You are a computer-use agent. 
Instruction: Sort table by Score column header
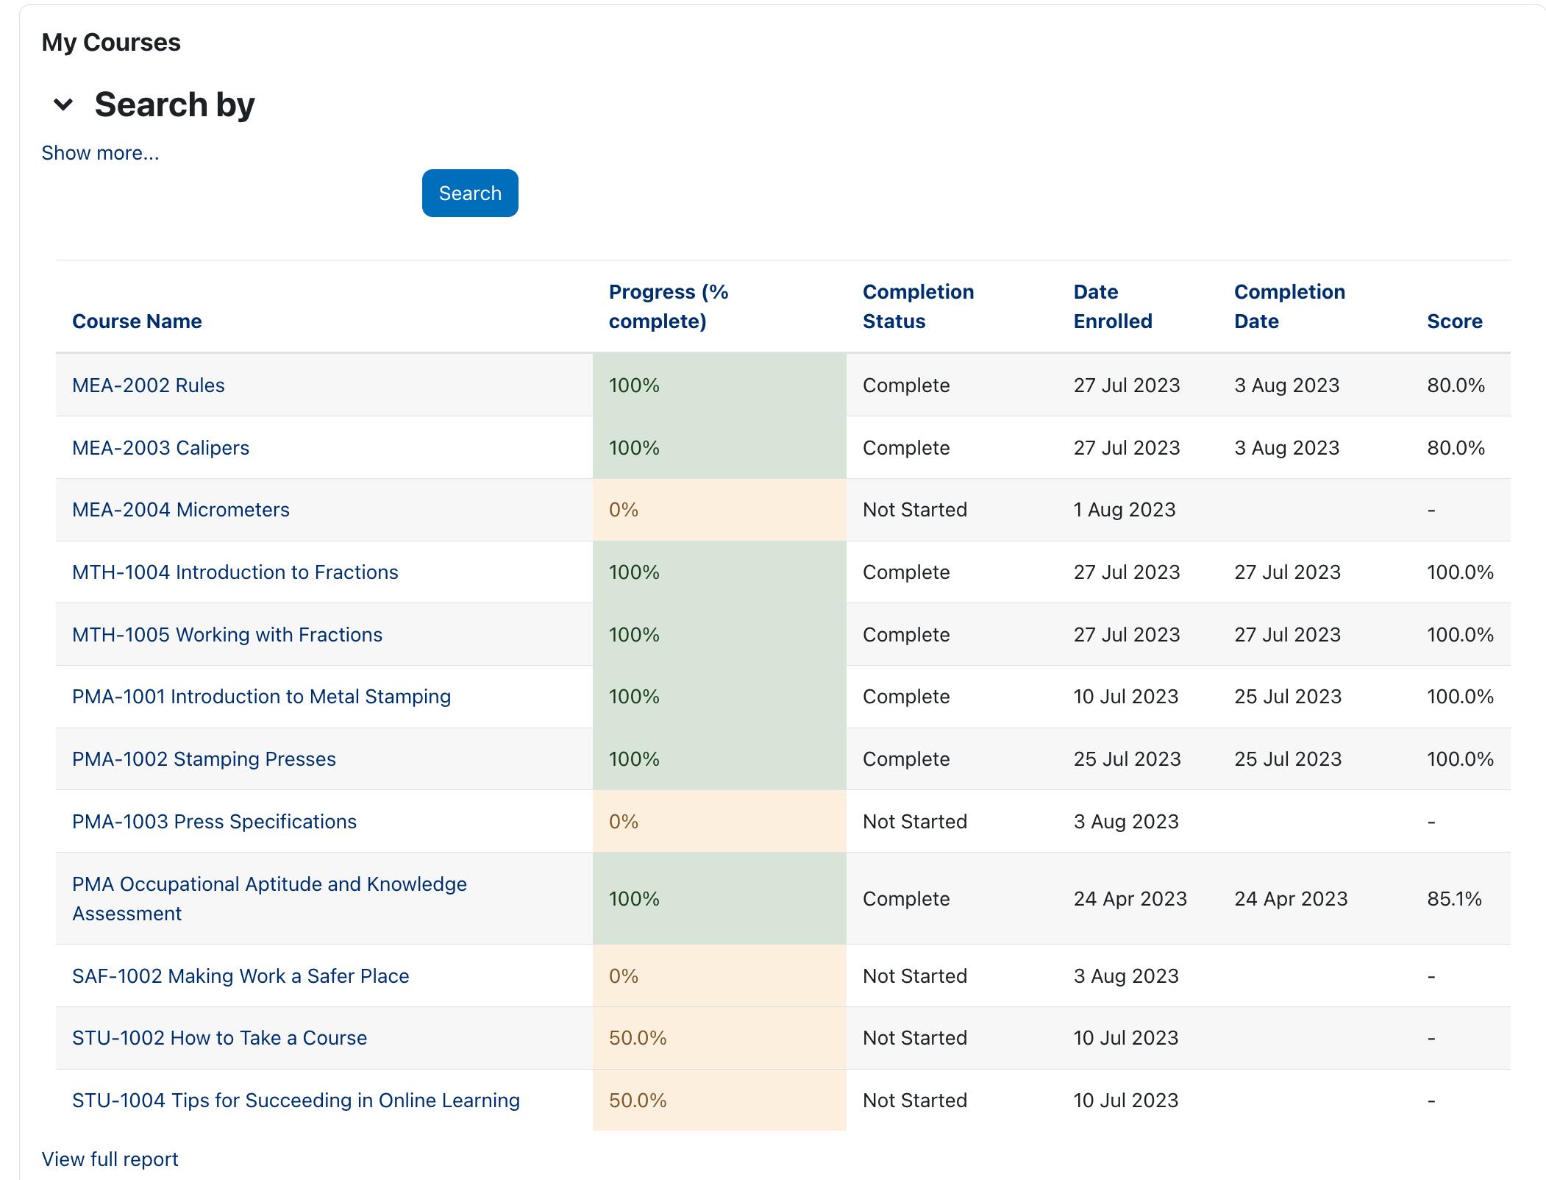point(1454,321)
